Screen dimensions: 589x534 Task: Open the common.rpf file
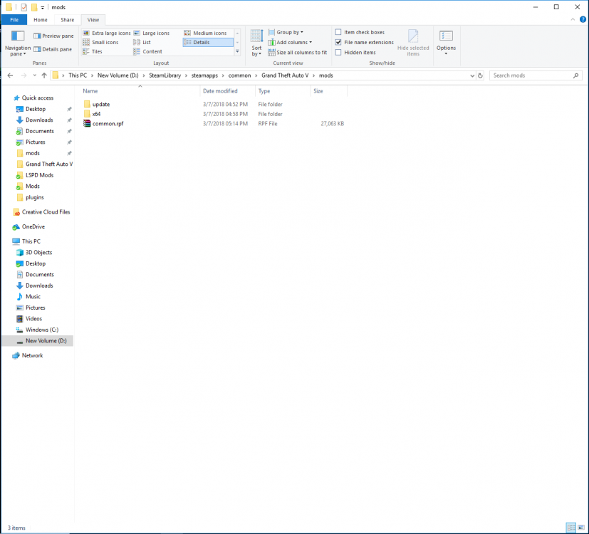(x=108, y=124)
